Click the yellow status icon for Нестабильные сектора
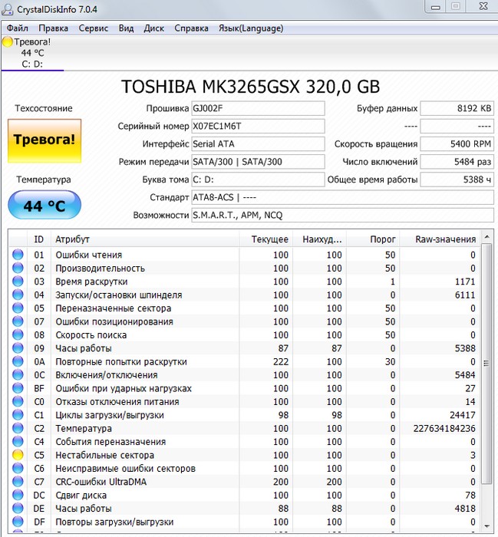This screenshot has width=498, height=537. [x=17, y=455]
